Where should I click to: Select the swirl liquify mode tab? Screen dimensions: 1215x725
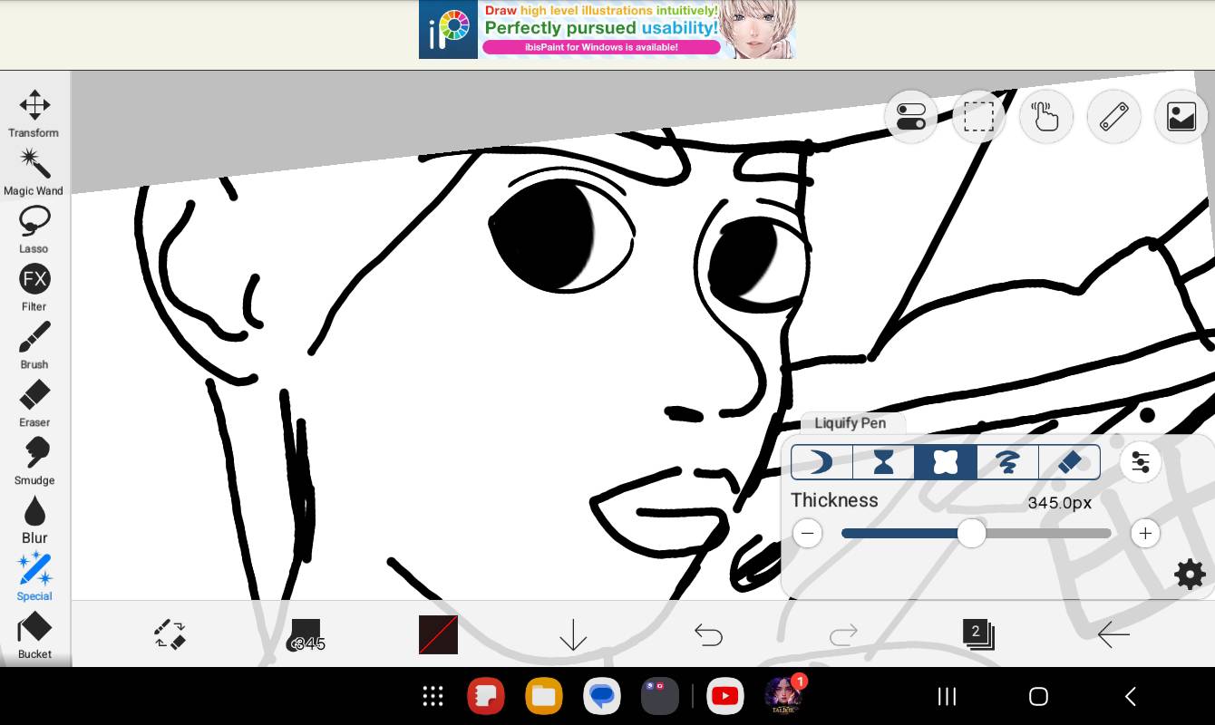pyautogui.click(x=1006, y=462)
